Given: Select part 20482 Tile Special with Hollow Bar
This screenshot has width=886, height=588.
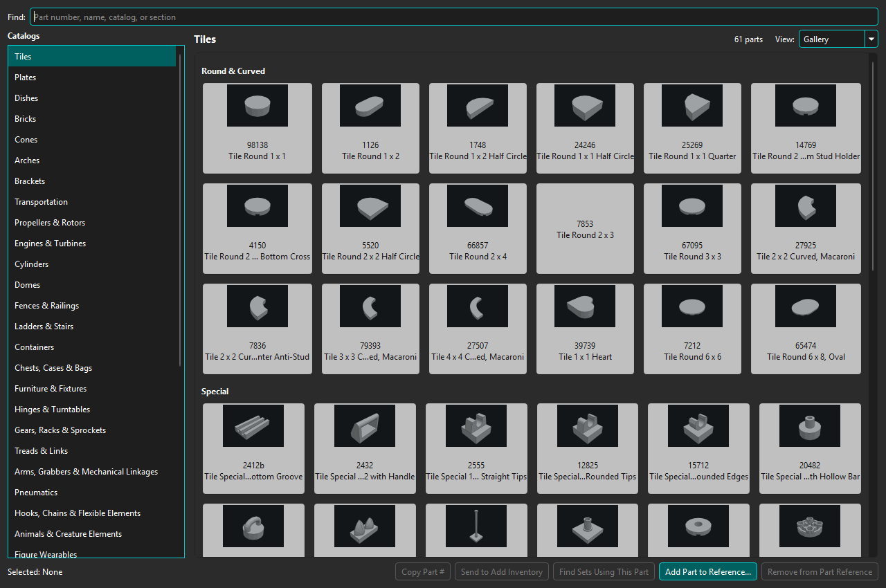Looking at the screenshot, I should coord(810,448).
